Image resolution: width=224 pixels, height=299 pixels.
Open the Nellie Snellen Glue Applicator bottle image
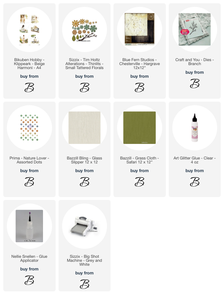(x=29, y=226)
